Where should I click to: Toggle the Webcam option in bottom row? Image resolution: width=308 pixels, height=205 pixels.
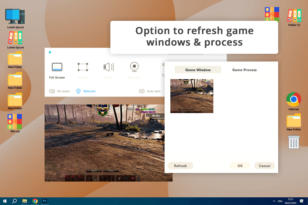[86, 91]
